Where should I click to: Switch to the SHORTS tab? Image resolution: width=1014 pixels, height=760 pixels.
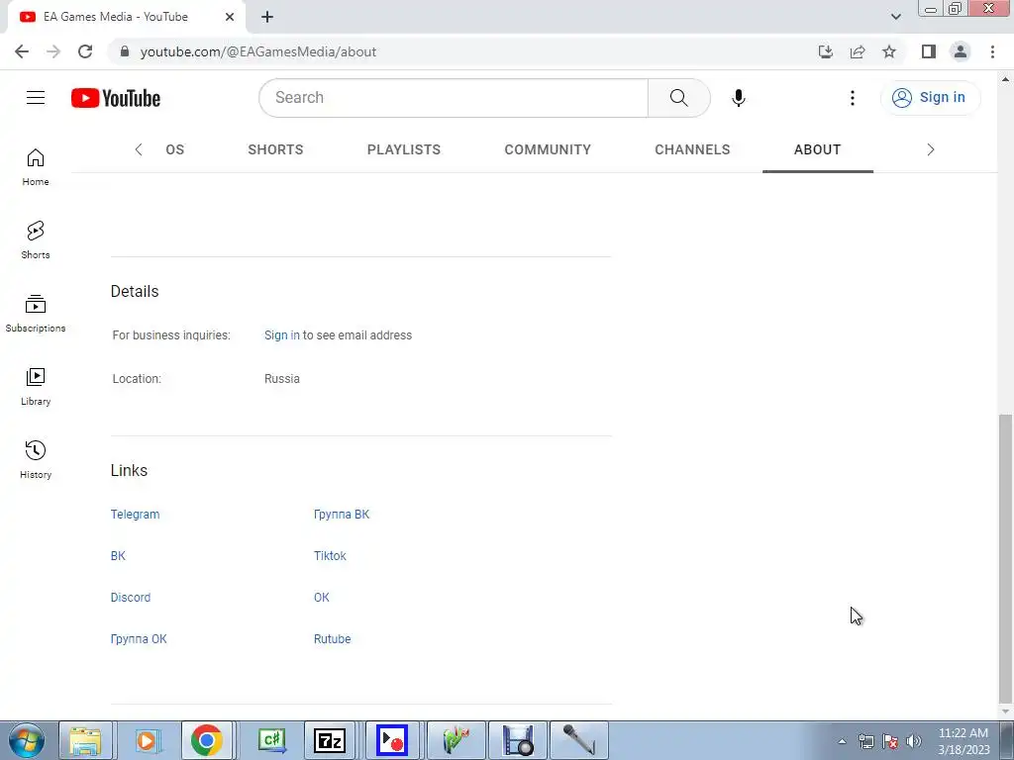[275, 149]
